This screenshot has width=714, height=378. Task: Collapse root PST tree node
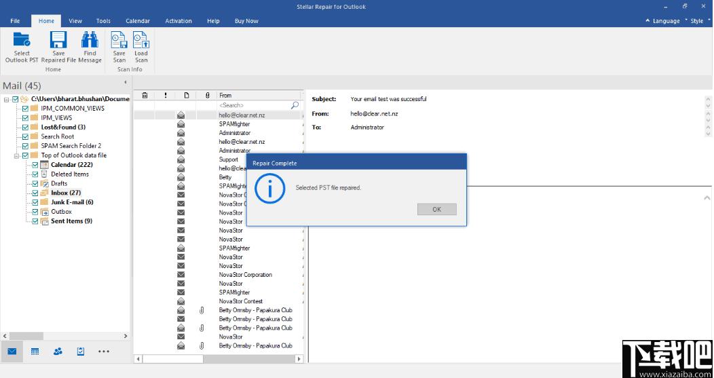pos(6,99)
